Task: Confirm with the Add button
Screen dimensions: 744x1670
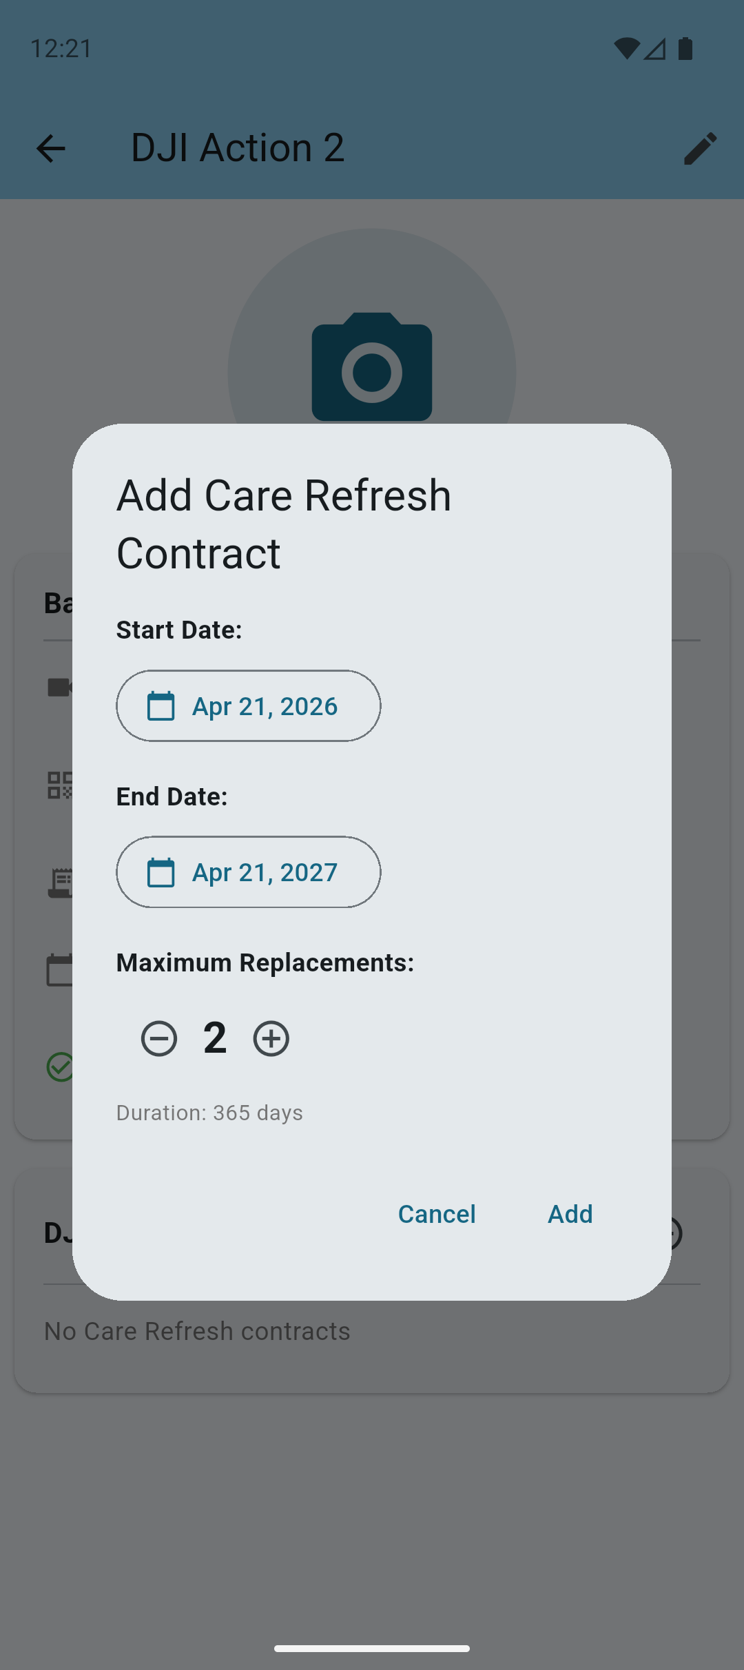Action: click(570, 1214)
